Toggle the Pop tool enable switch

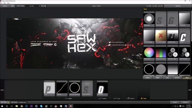click(x=54, y=81)
